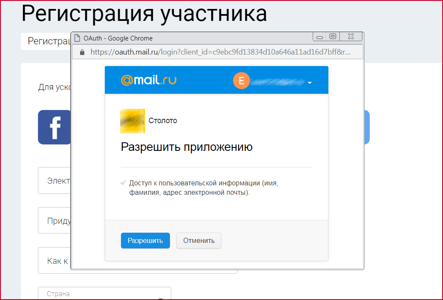Click the lock icon in OAuth address bar
Screen dimensions: 443x300
click(x=82, y=52)
